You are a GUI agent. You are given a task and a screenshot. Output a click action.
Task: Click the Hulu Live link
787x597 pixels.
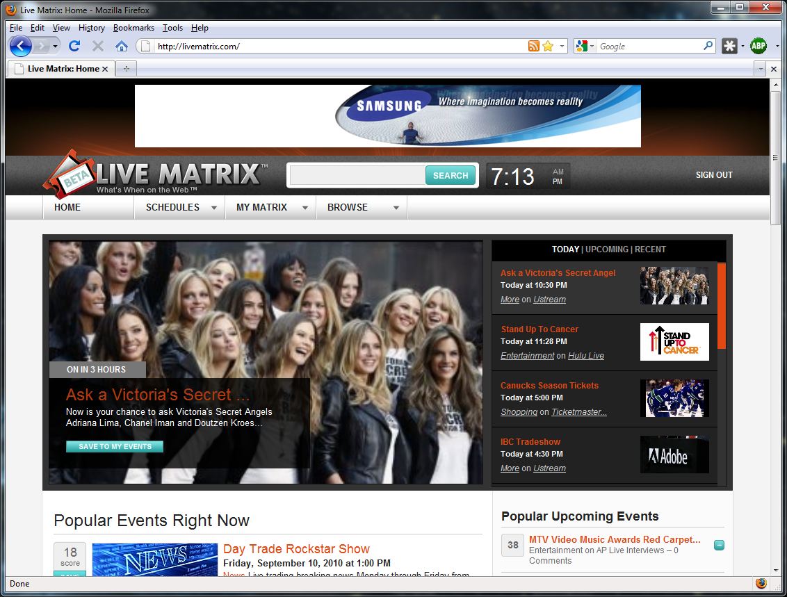[586, 356]
